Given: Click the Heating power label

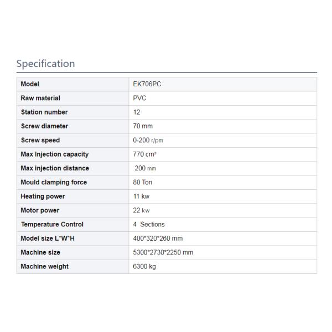Looking at the screenshot, I should pos(43,196).
